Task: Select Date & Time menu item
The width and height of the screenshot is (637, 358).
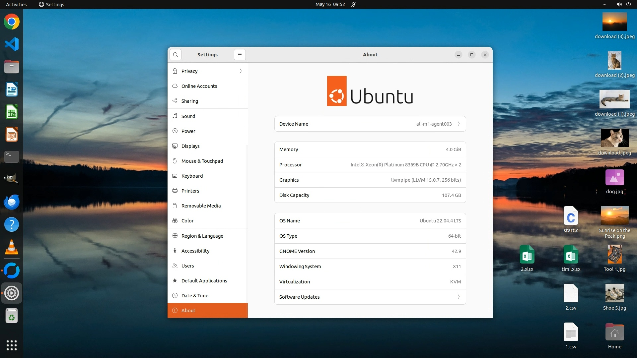Action: click(195, 296)
